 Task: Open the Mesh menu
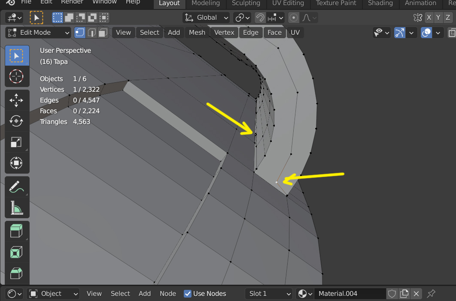click(x=197, y=33)
